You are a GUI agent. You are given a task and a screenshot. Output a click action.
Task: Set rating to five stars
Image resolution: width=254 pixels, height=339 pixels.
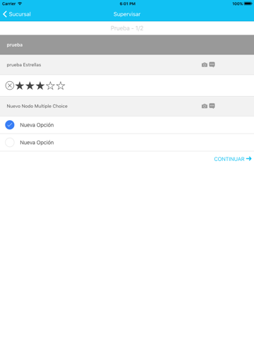61,85
